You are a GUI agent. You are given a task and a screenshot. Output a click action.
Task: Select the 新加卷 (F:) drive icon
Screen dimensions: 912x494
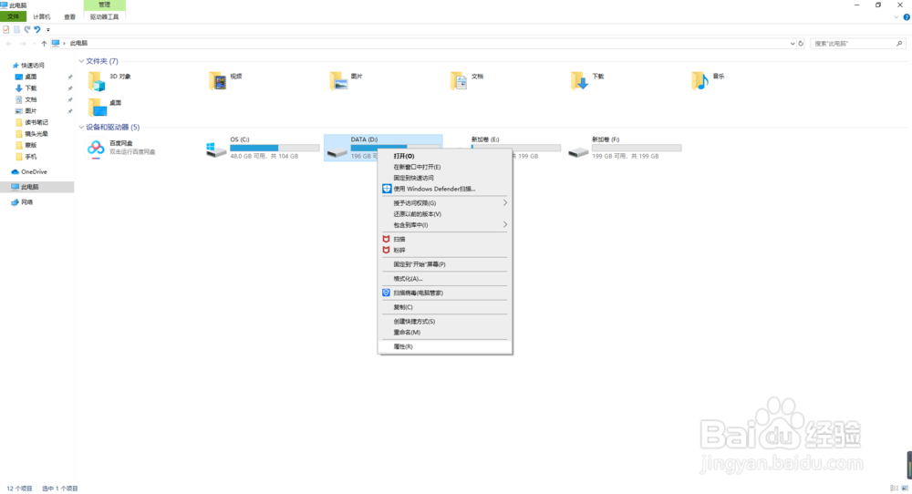[578, 152]
